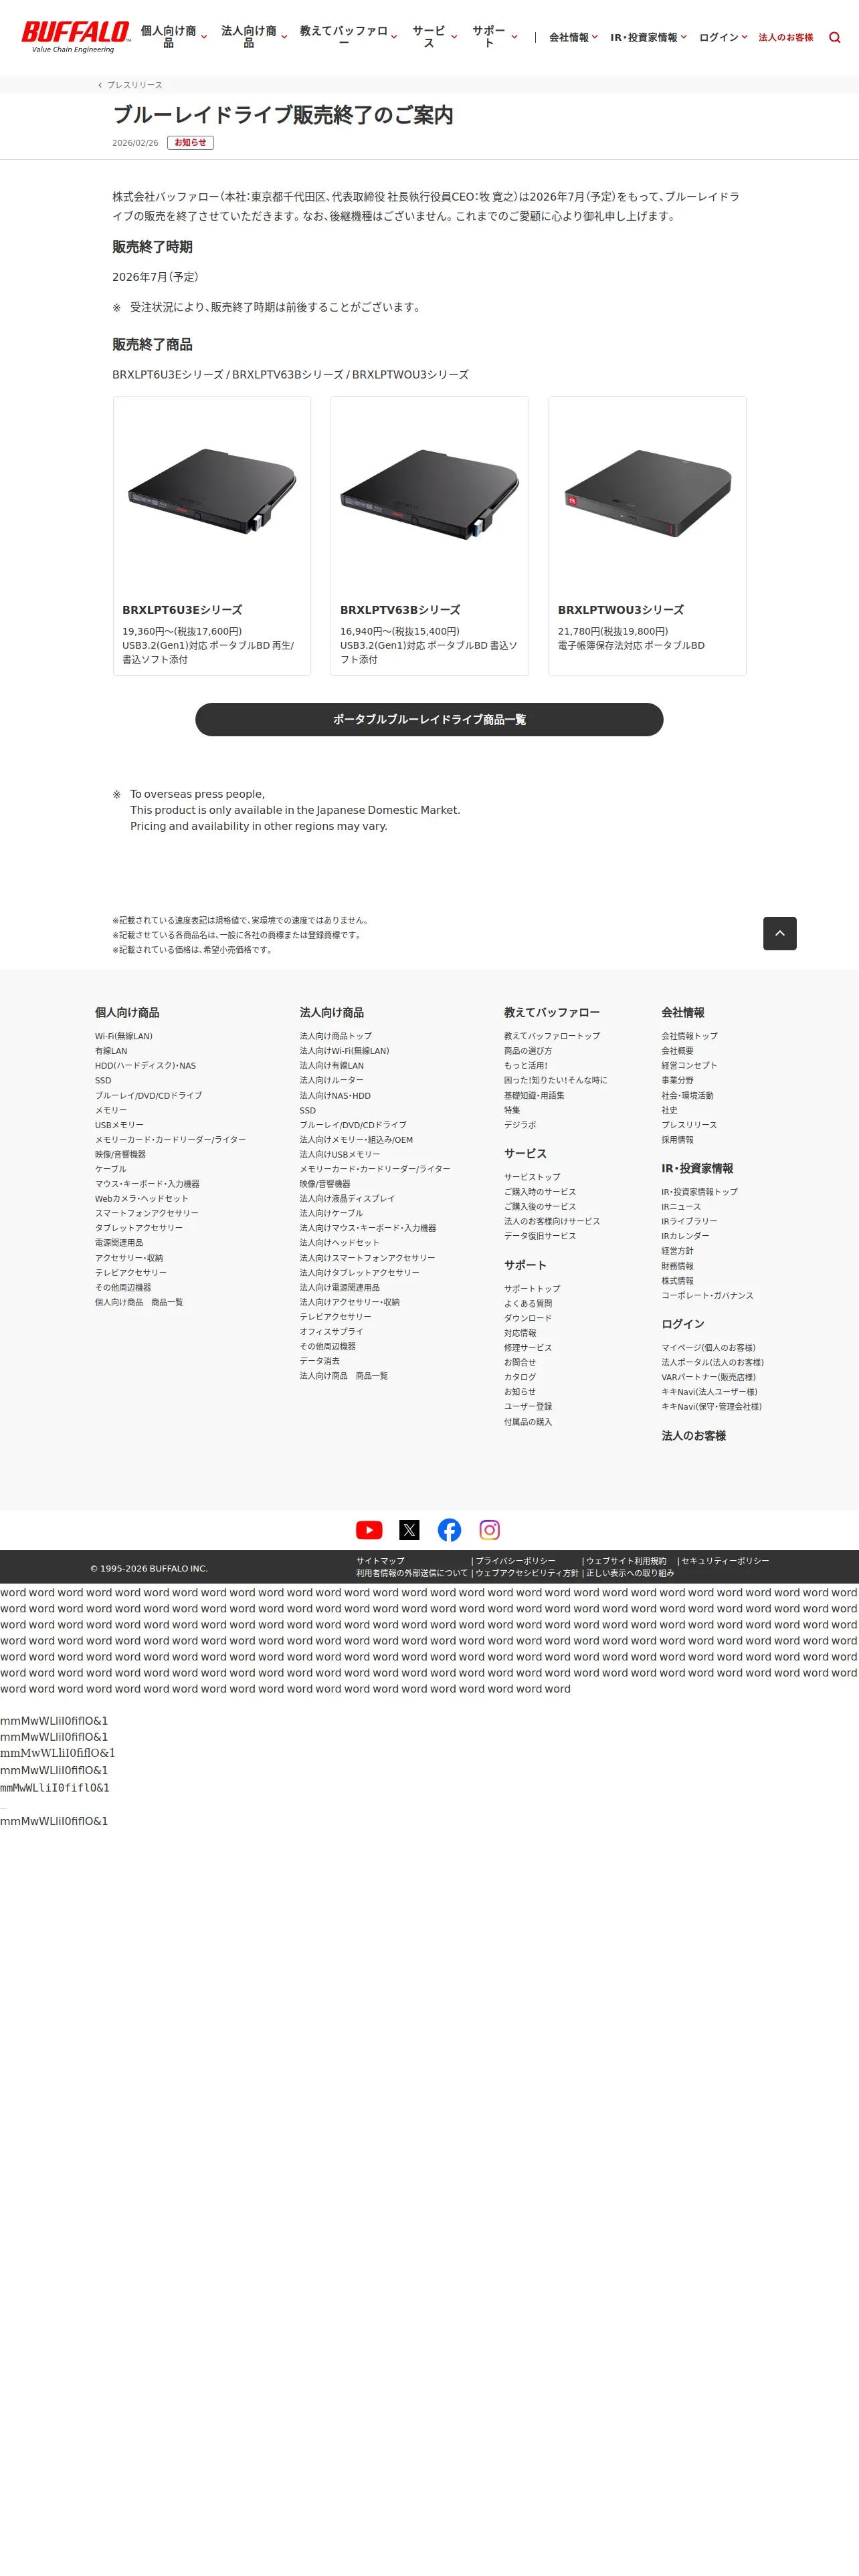The image size is (859, 2576).
Task: Open footer heading 法人のお客様
Action: coord(693,1436)
